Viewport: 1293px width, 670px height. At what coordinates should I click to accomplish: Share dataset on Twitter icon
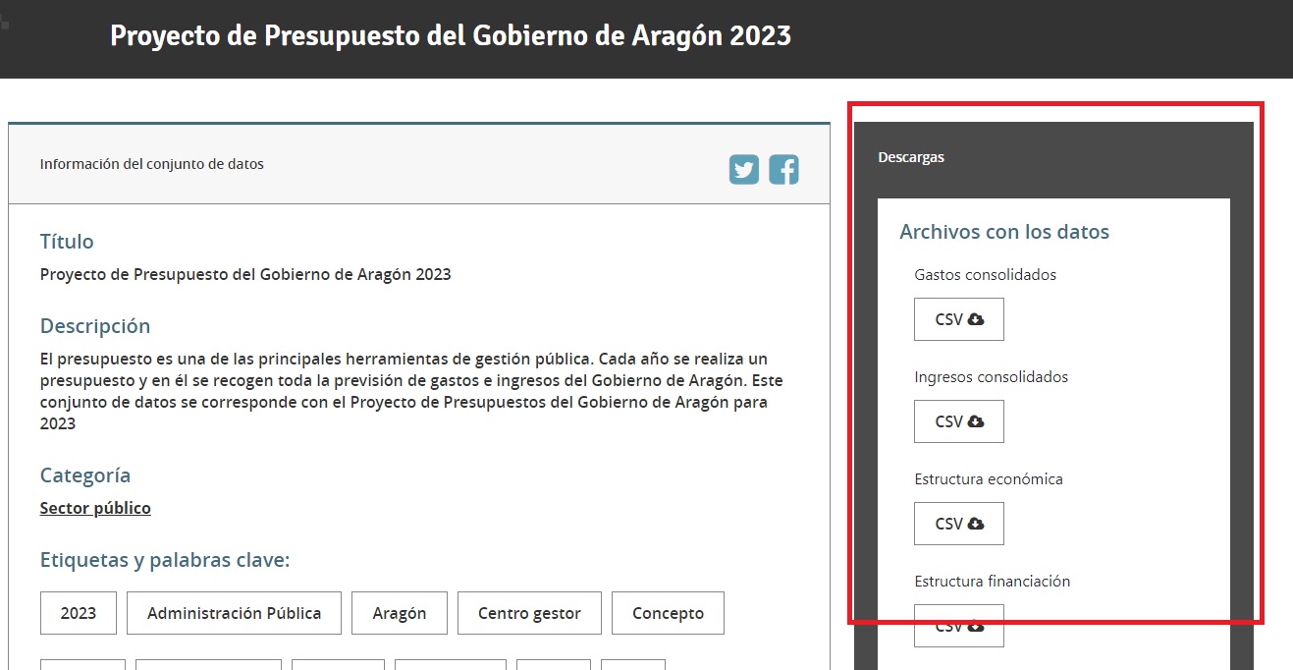(744, 170)
